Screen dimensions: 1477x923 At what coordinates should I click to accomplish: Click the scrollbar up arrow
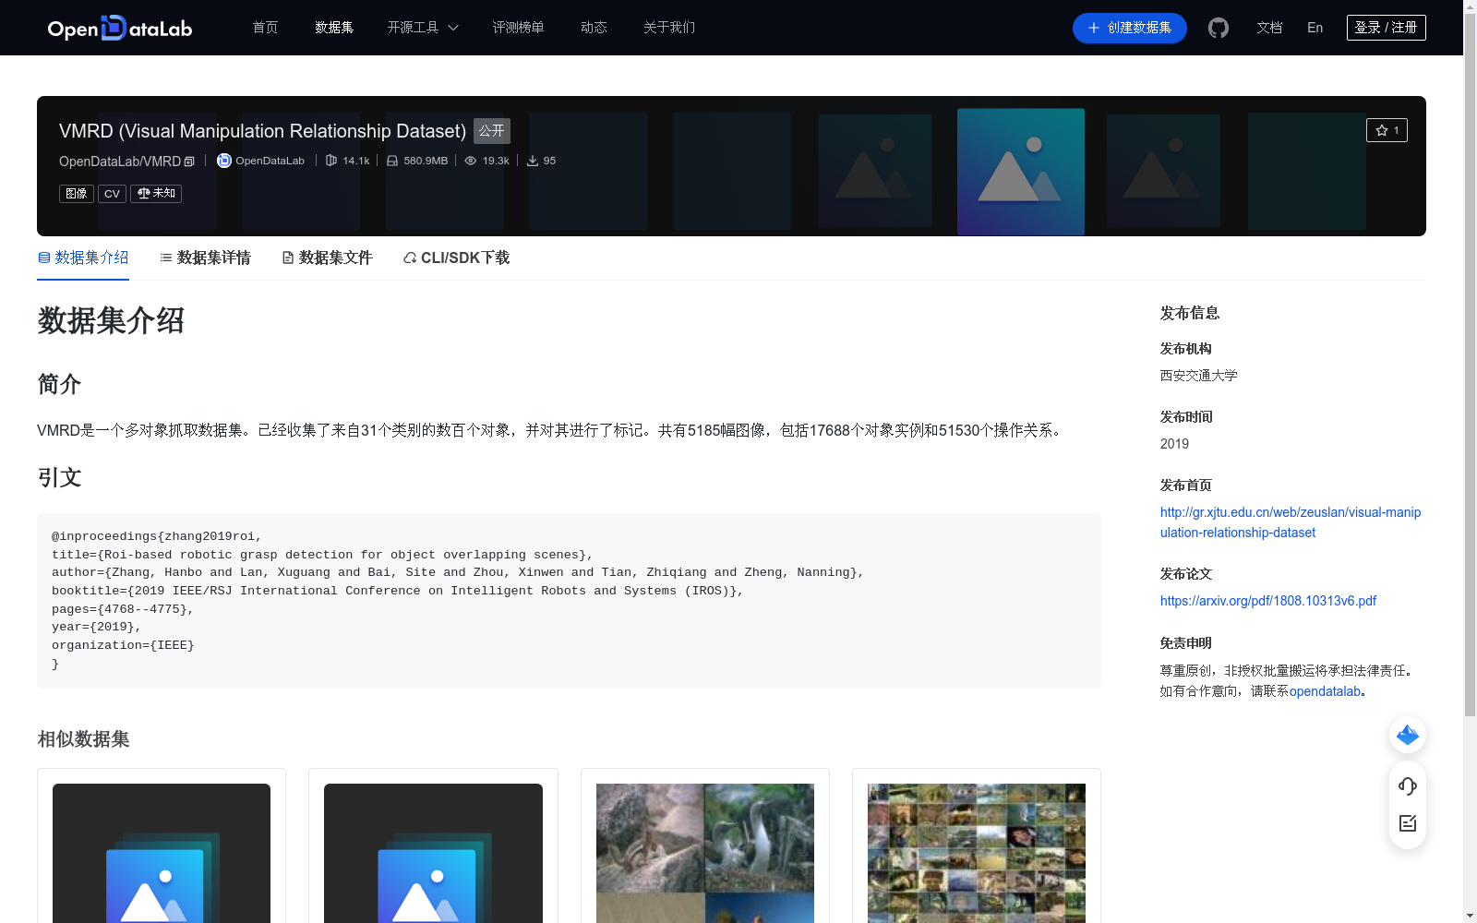click(x=1470, y=6)
